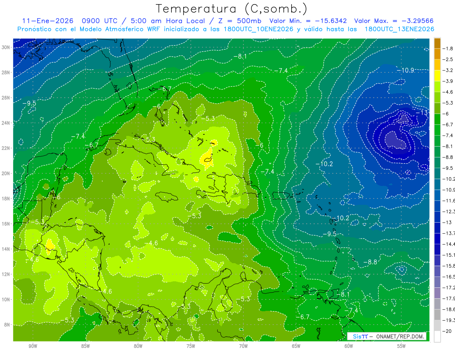Click the legend value "-2.5"

449,59
